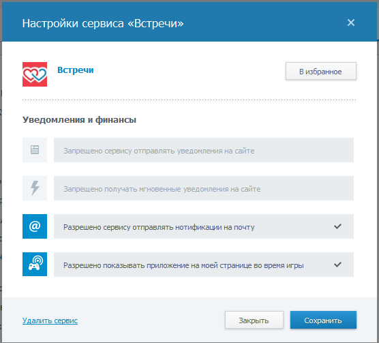Toggle «Запрещено получать мгновенные уведомления на сайте»
Image resolution: width=379 pixels, height=343 pixels.
[x=204, y=188]
